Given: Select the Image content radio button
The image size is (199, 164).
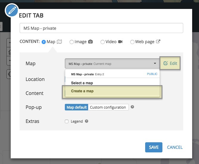Looking at the screenshot, I should tap(71, 42).
